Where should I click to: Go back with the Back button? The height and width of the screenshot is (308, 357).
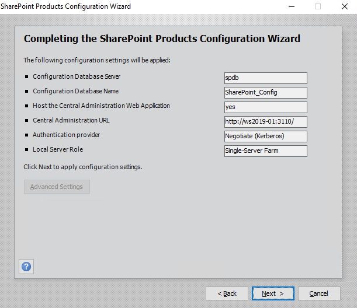click(x=227, y=293)
